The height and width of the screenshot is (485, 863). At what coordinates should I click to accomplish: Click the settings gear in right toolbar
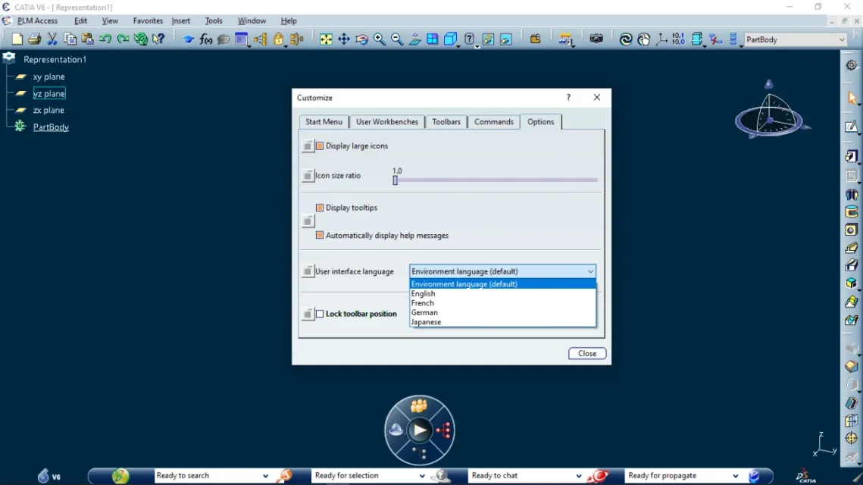tap(852, 65)
